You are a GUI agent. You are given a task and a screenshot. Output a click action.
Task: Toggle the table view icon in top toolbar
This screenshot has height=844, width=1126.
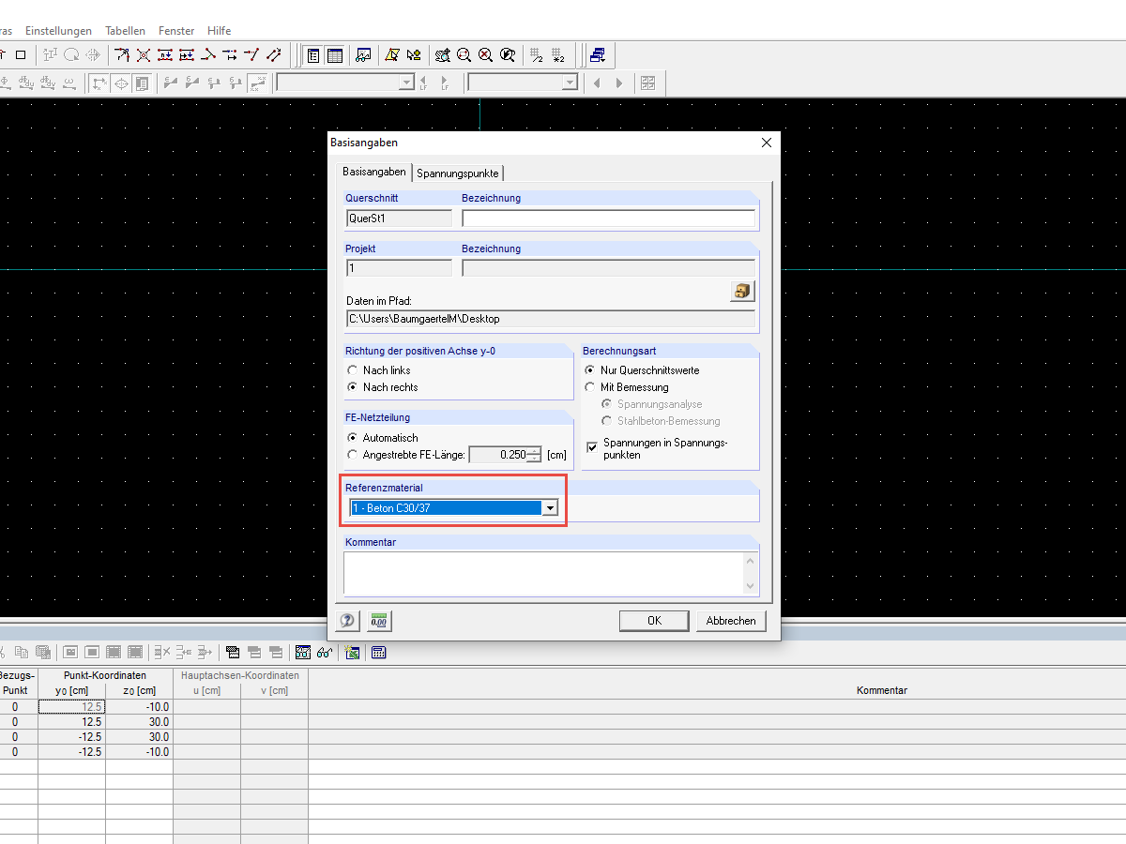[x=335, y=55]
